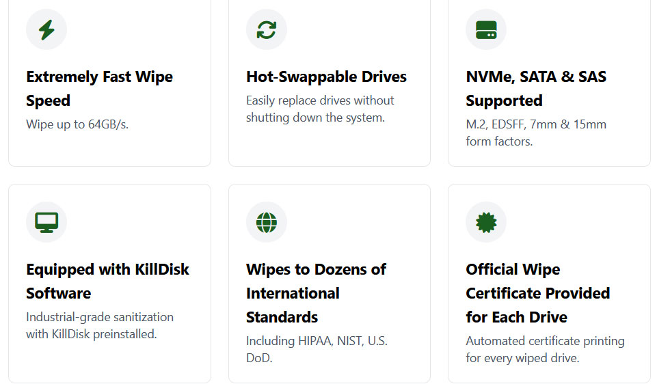Click the Equipped with KillDisk Software heading
The width and height of the screenshot is (657, 384).
click(x=108, y=281)
